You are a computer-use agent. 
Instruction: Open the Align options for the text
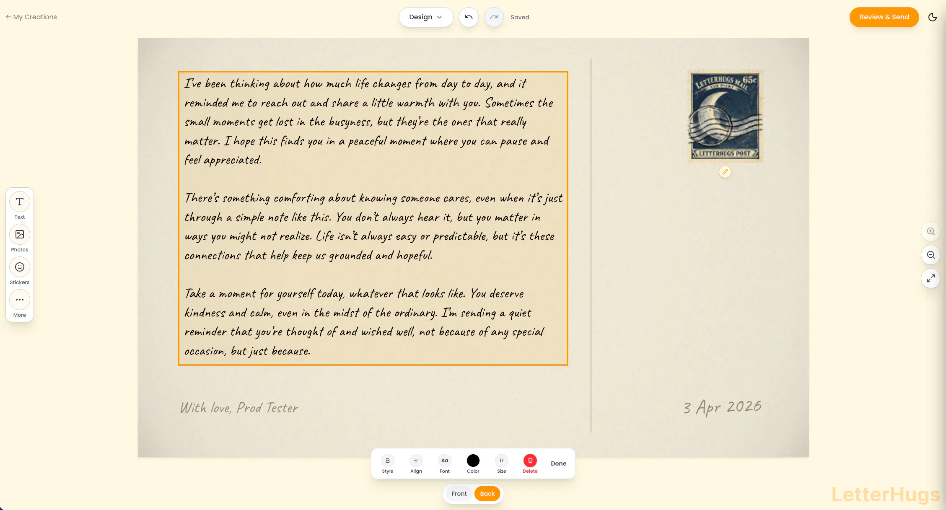coord(416,464)
